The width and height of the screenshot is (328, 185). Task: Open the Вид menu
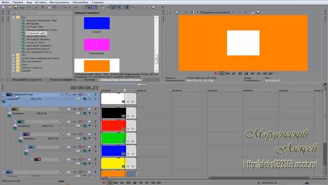tap(29, 2)
